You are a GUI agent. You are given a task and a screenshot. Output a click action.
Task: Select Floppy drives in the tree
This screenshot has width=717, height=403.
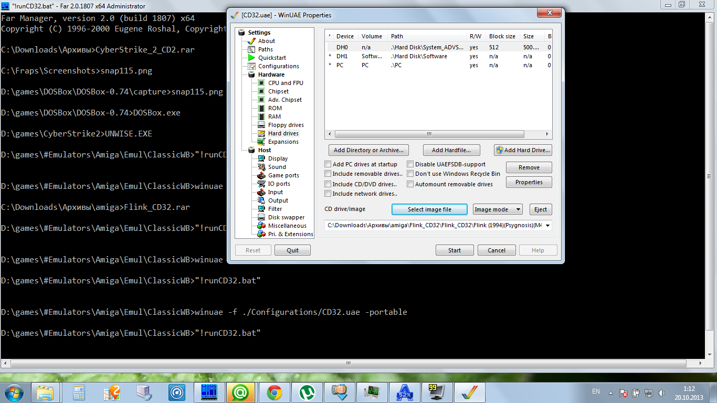[286, 125]
